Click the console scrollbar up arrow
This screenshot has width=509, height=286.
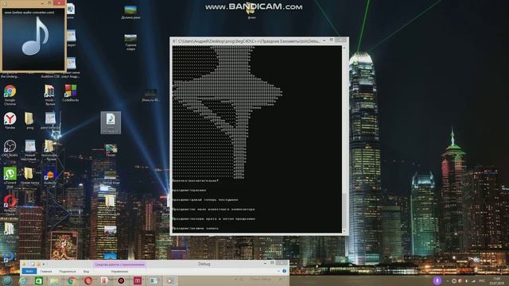(344, 48)
